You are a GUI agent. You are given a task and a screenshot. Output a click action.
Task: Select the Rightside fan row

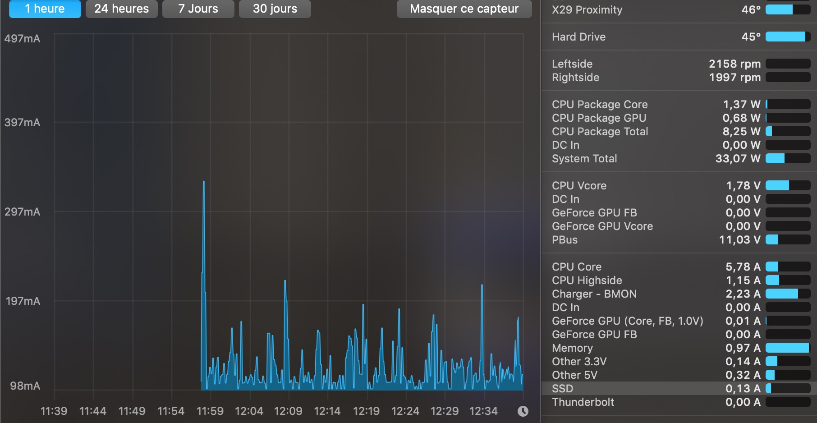[x=679, y=77]
